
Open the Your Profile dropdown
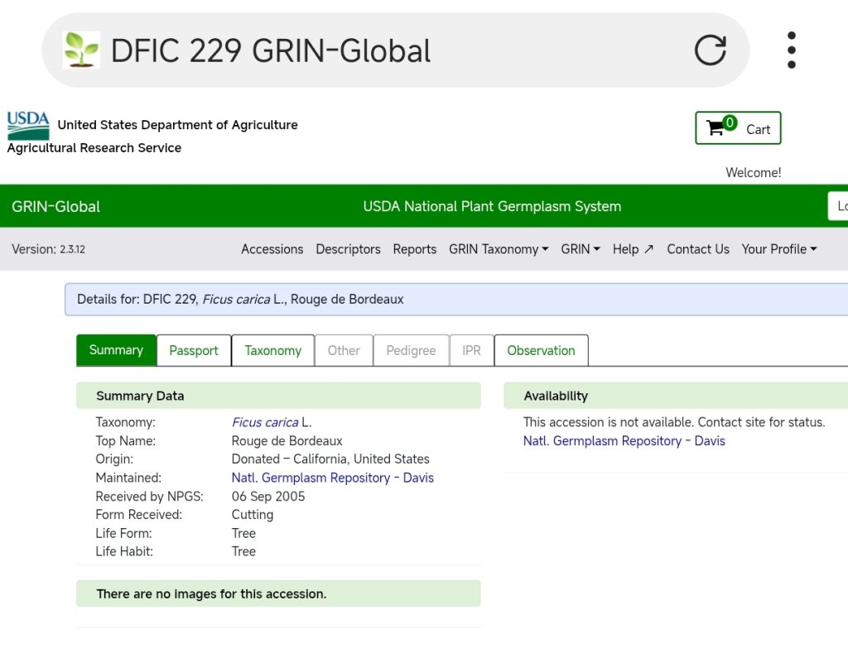(778, 249)
